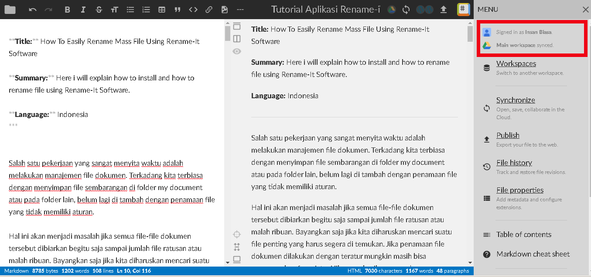Click the editor scrollbar down arrow
This screenshot has width=591, height=277.
[227, 263]
